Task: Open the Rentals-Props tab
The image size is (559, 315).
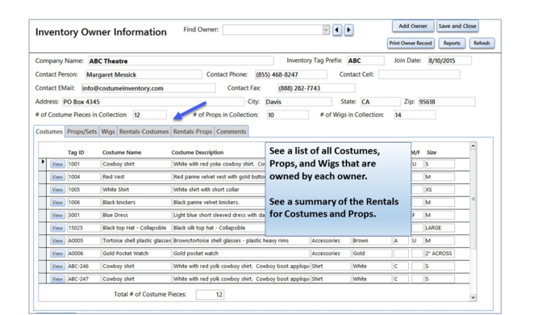Action: pyautogui.click(x=193, y=132)
